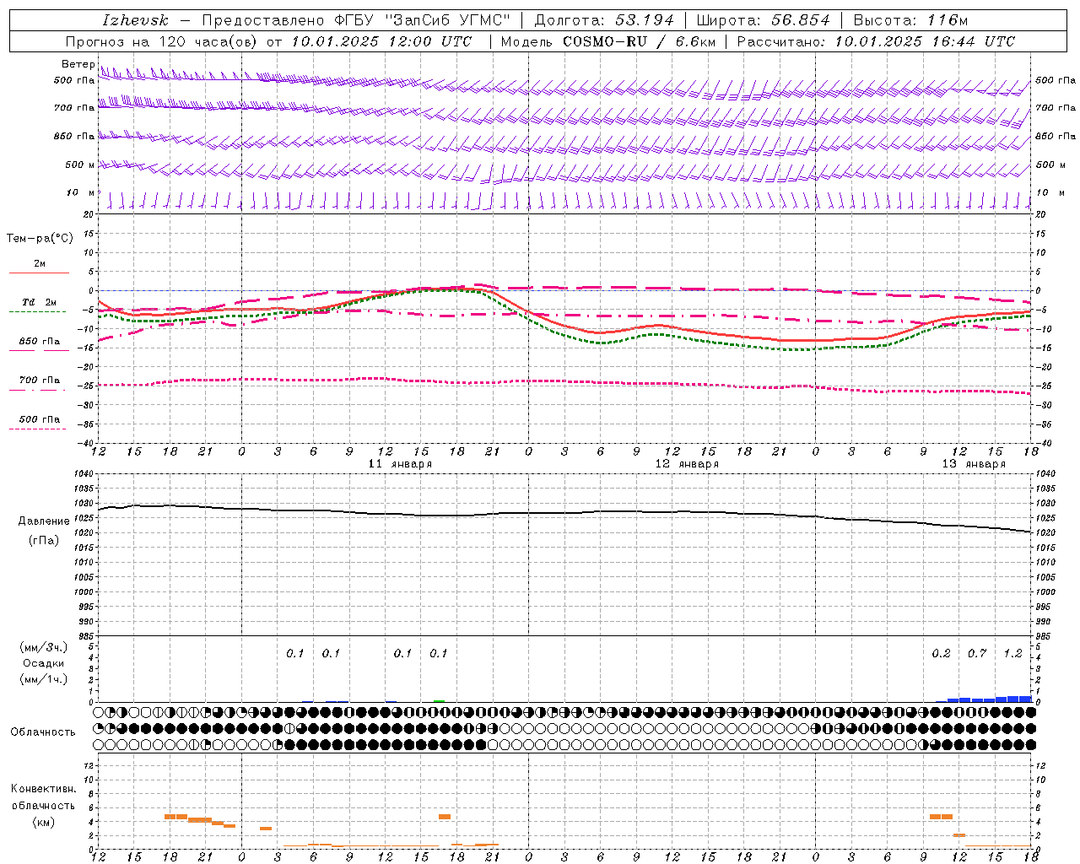Click the "500 м" wind level label on left
Viewport: 1080px width, 864px height.
coord(80,165)
